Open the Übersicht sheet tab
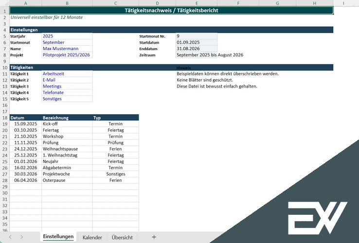 (122, 237)
